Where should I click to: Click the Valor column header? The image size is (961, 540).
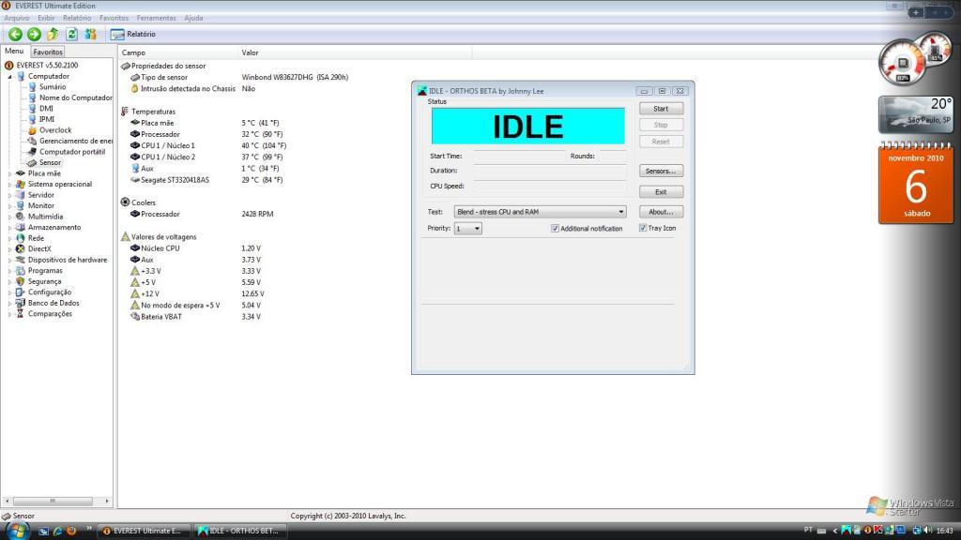pyautogui.click(x=354, y=52)
